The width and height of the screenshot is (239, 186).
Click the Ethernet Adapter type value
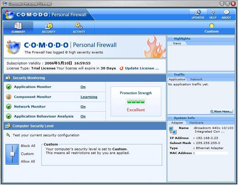coord(210,148)
